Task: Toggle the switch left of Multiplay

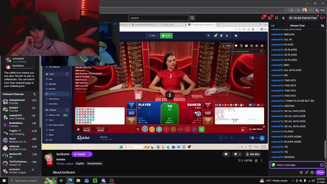Action: tap(243, 130)
